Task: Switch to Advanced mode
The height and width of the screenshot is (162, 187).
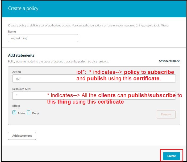Action: coord(169,61)
